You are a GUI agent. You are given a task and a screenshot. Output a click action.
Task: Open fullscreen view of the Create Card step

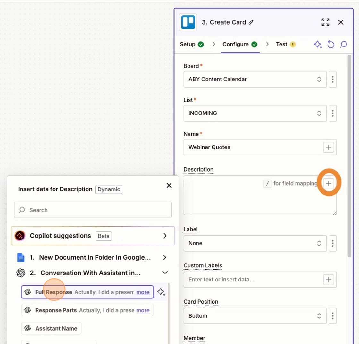click(x=325, y=22)
